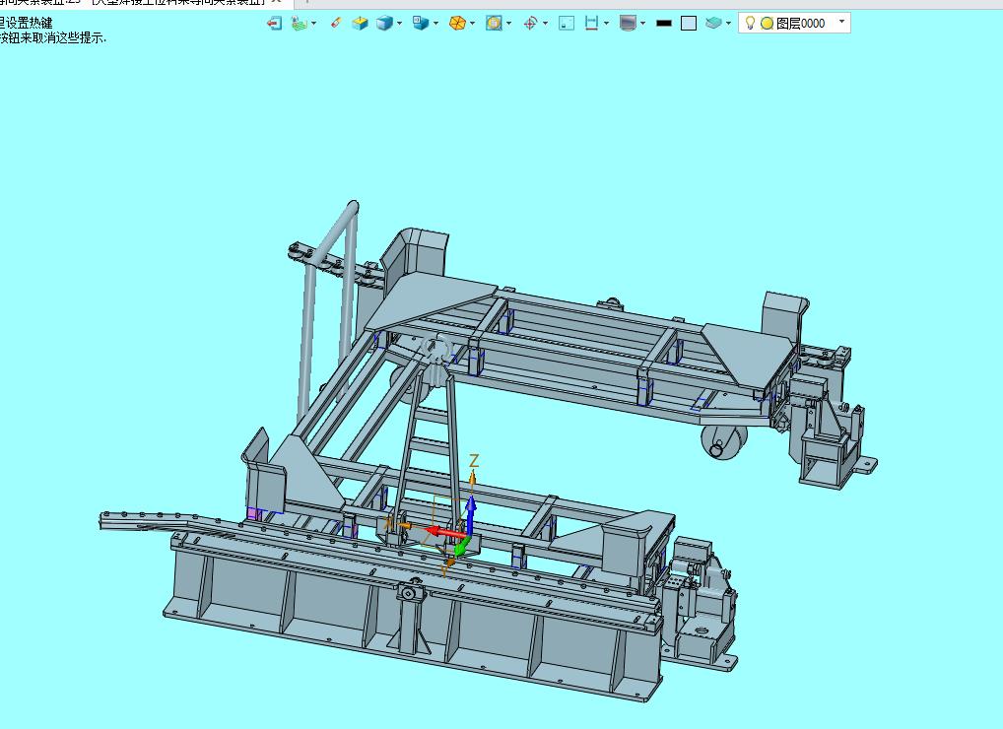Viewport: 1003px width, 729px height.
Task: Click the yellow-top box view icon
Action: [361, 24]
